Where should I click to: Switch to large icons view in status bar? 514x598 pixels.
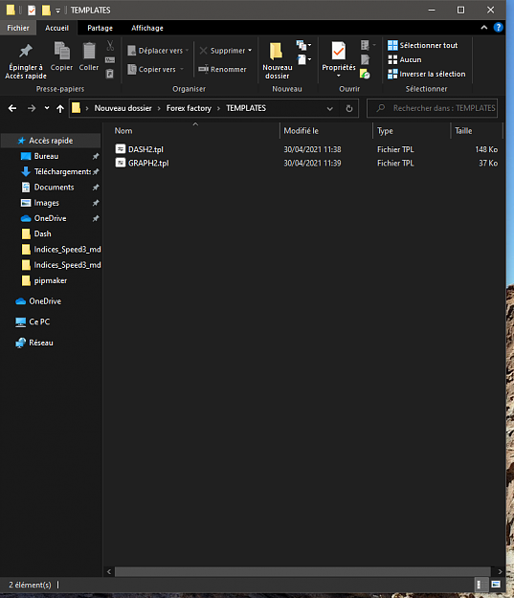pyautogui.click(x=496, y=585)
